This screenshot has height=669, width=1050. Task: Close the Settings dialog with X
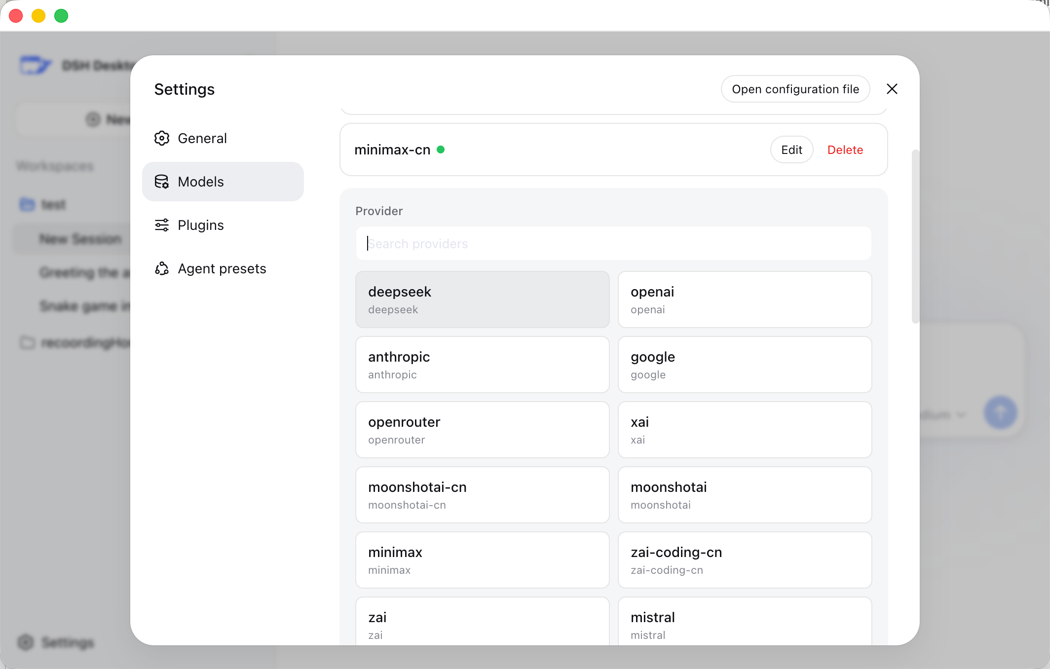tap(892, 89)
